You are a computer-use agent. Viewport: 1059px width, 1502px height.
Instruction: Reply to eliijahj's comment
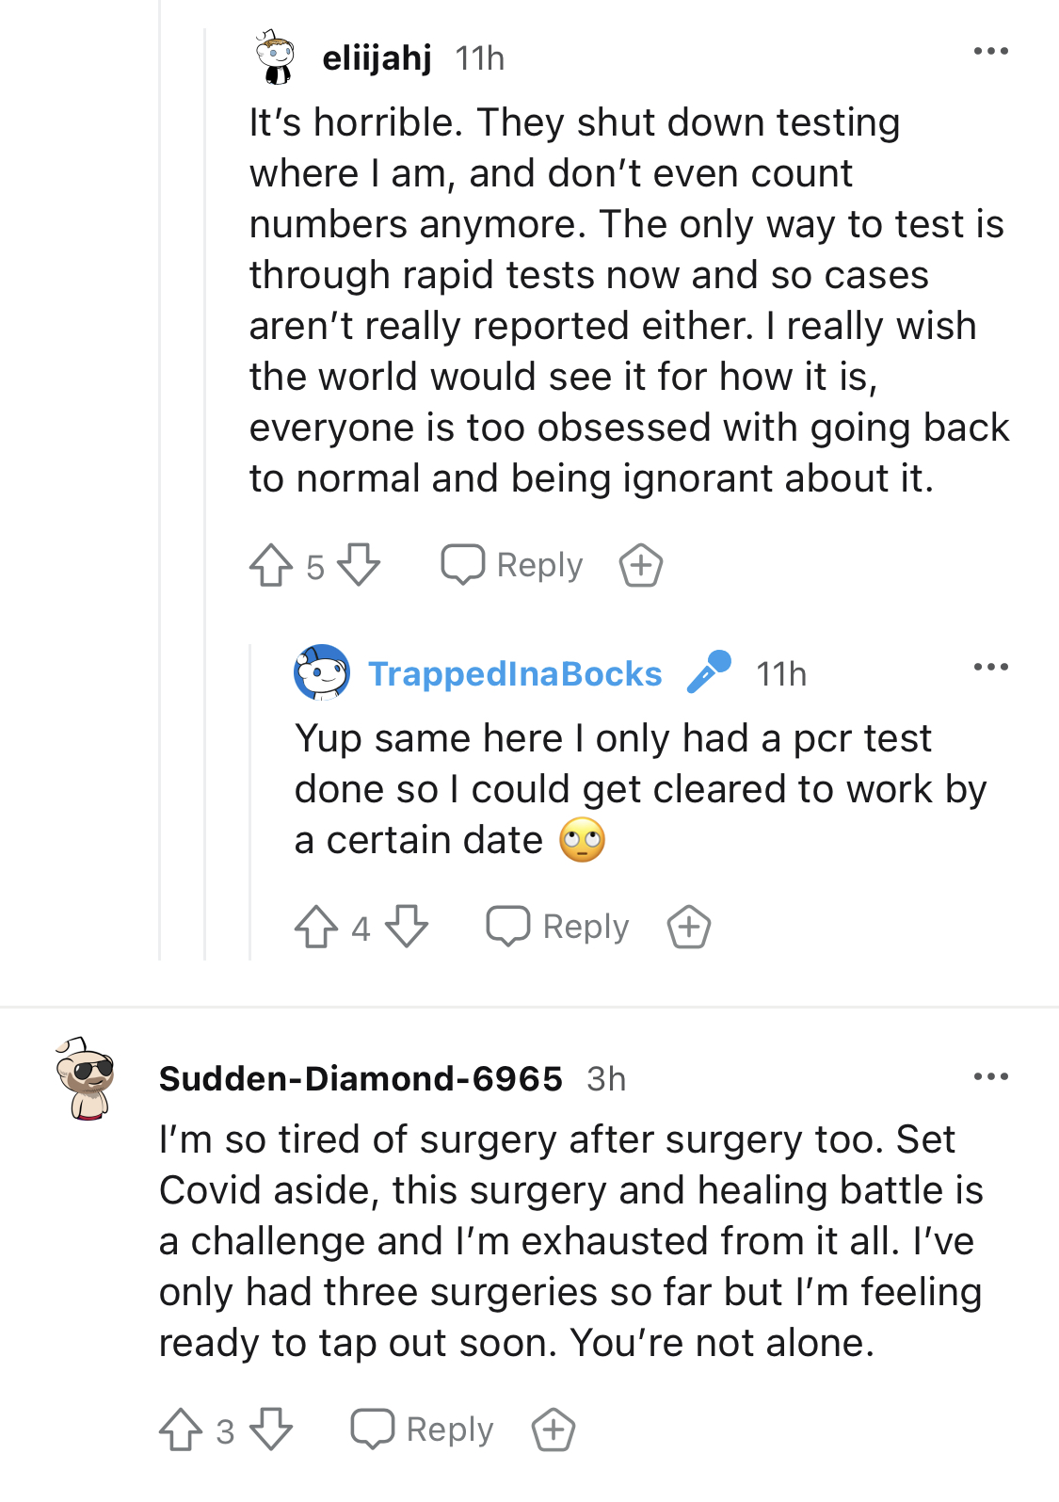513,566
